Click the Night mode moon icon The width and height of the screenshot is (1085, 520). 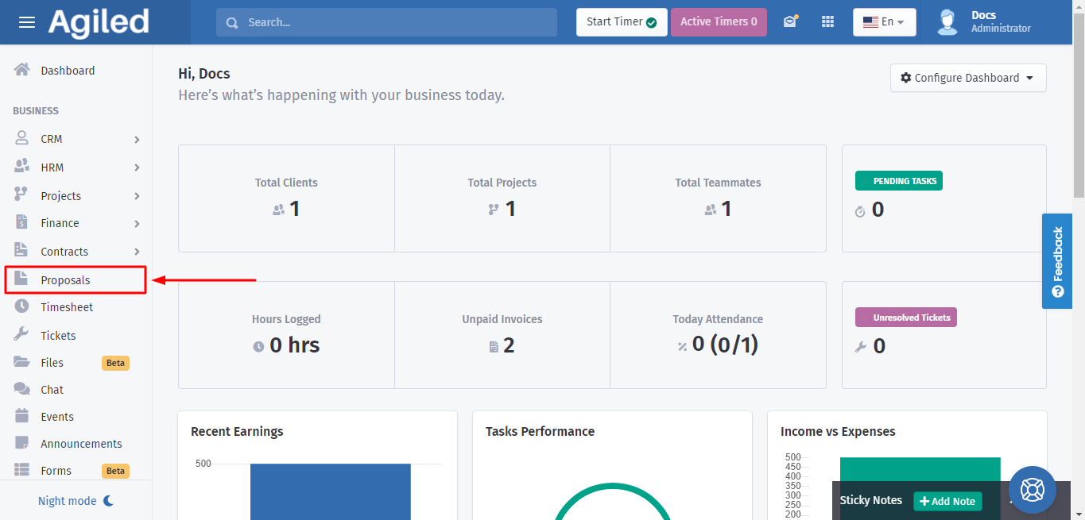108,501
